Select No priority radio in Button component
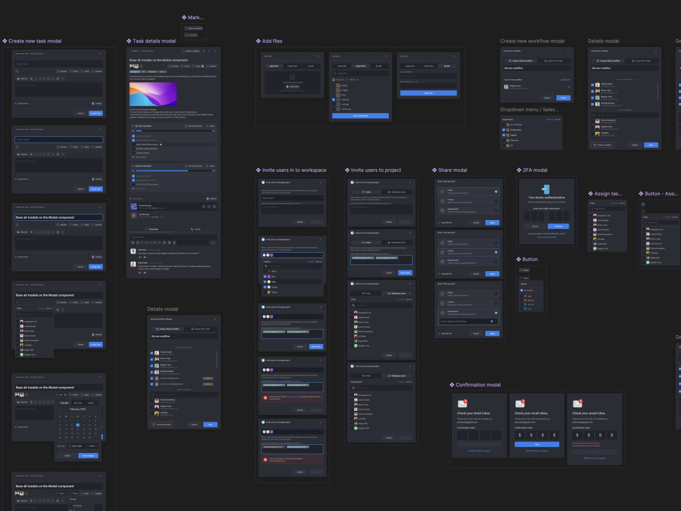Viewport: 681px width, 511px height. pos(522,290)
